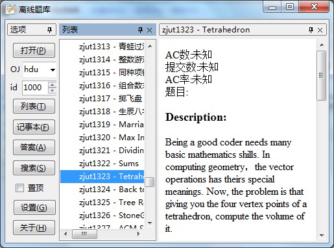
Task: Pin the zjut1323 - Tetrahedron panel
Action: [x=311, y=30]
